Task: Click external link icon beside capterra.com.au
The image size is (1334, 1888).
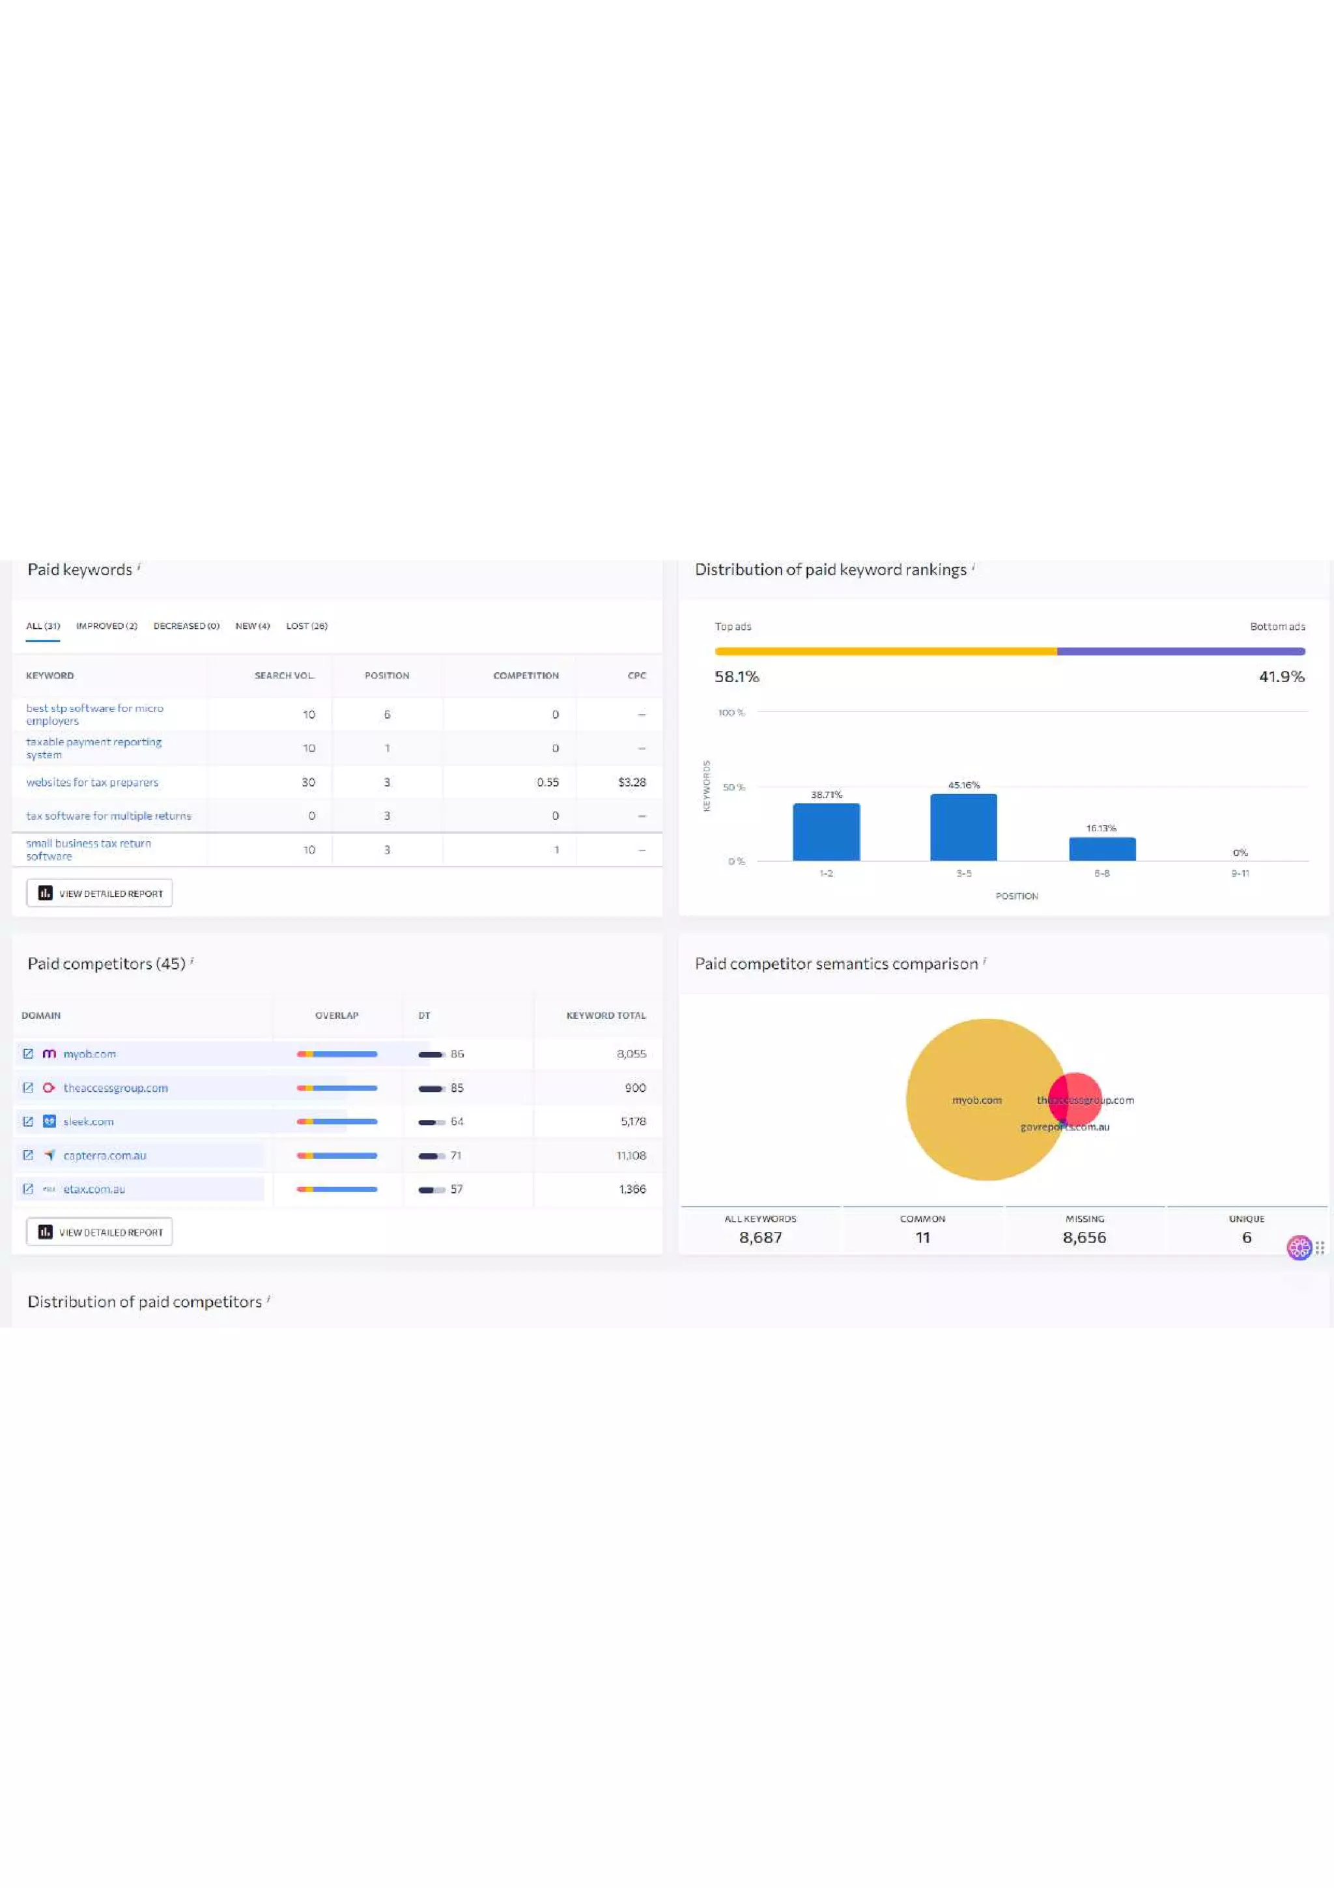Action: point(28,1154)
